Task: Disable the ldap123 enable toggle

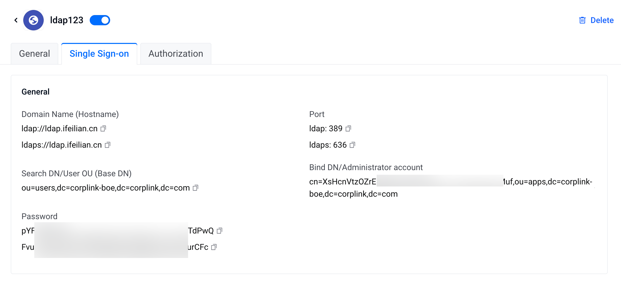Action: (x=100, y=20)
